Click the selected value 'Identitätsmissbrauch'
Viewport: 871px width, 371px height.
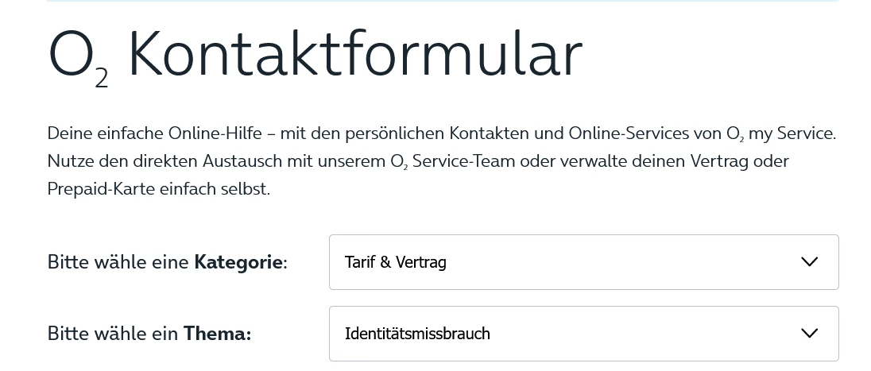click(x=417, y=334)
